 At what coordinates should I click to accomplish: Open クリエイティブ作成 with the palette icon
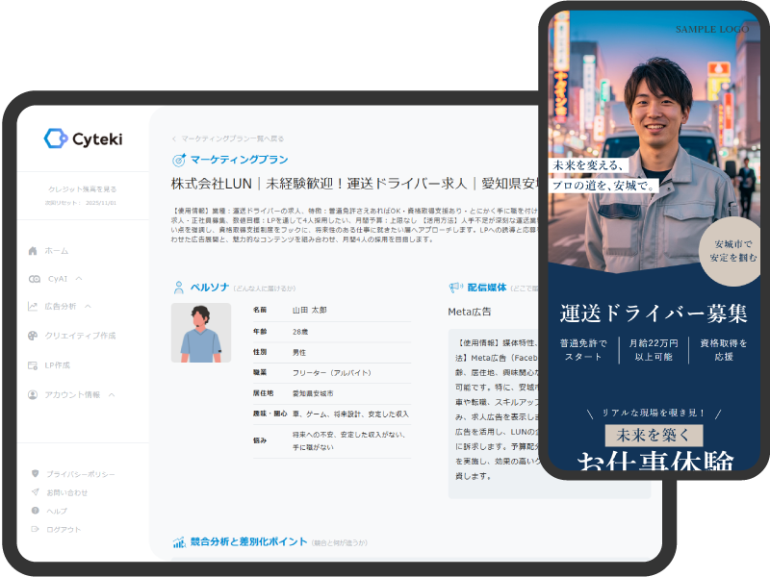(x=31, y=337)
